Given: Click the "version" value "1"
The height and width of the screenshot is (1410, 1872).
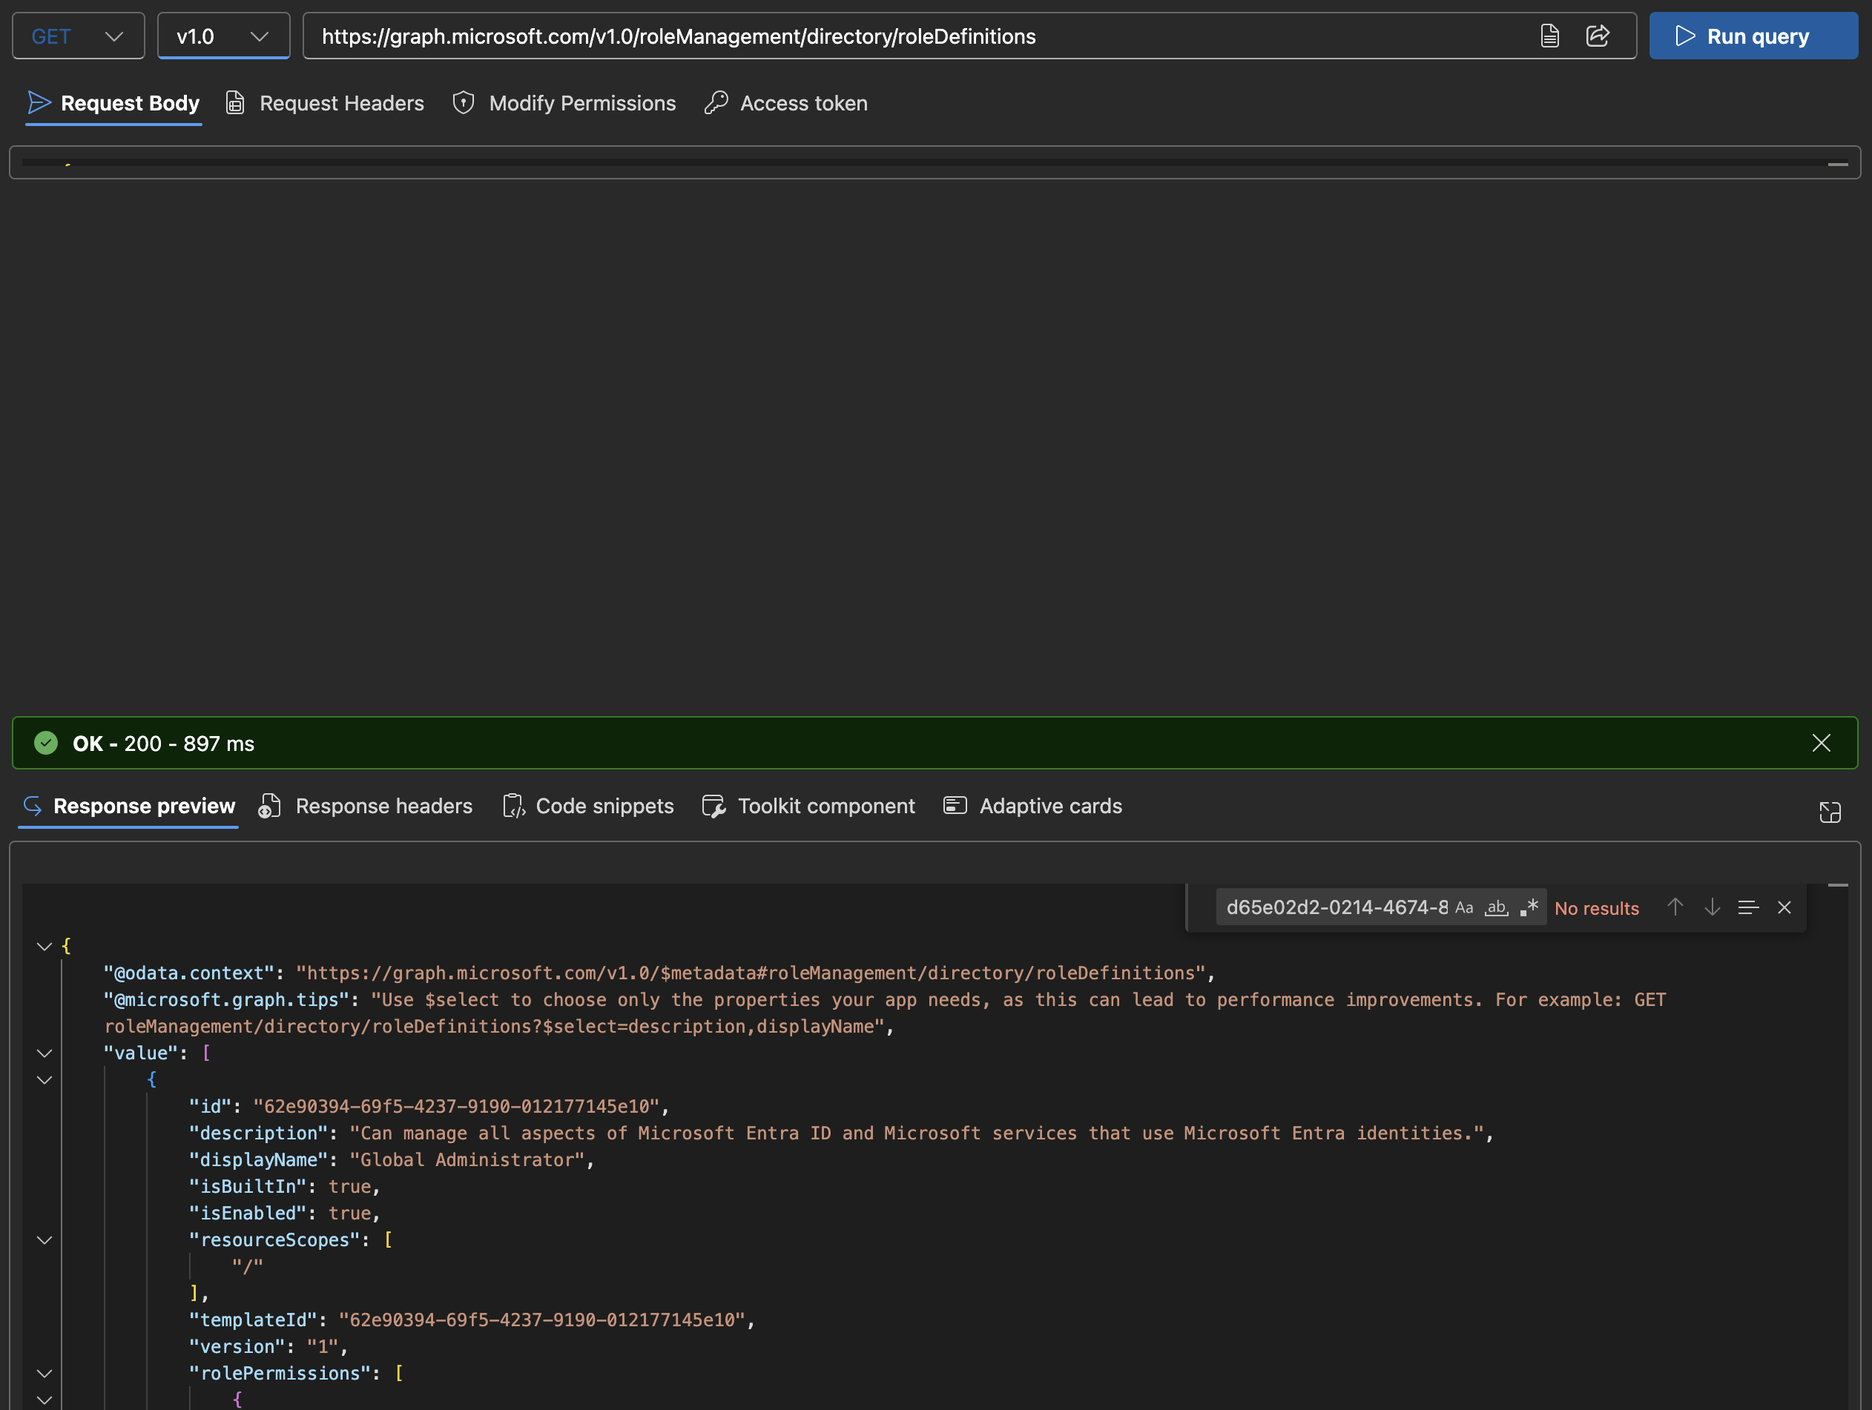Looking at the screenshot, I should (x=323, y=1348).
